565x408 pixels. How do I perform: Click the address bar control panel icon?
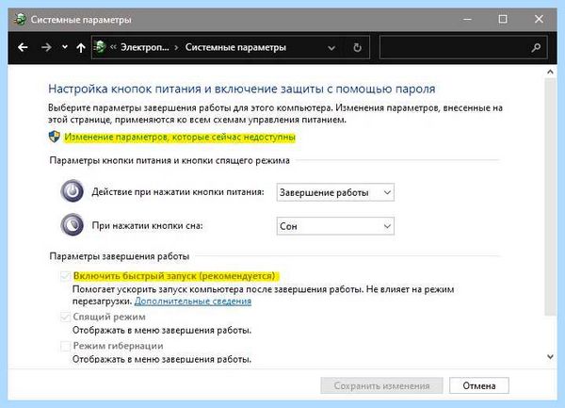coord(100,47)
